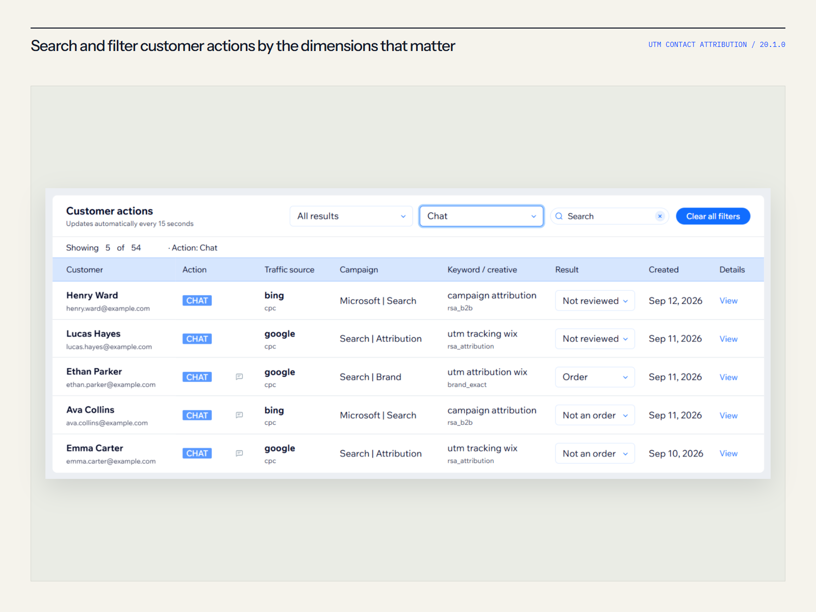Click the CHAT badge in Henry Ward's row
The height and width of the screenshot is (612, 816).
click(197, 301)
